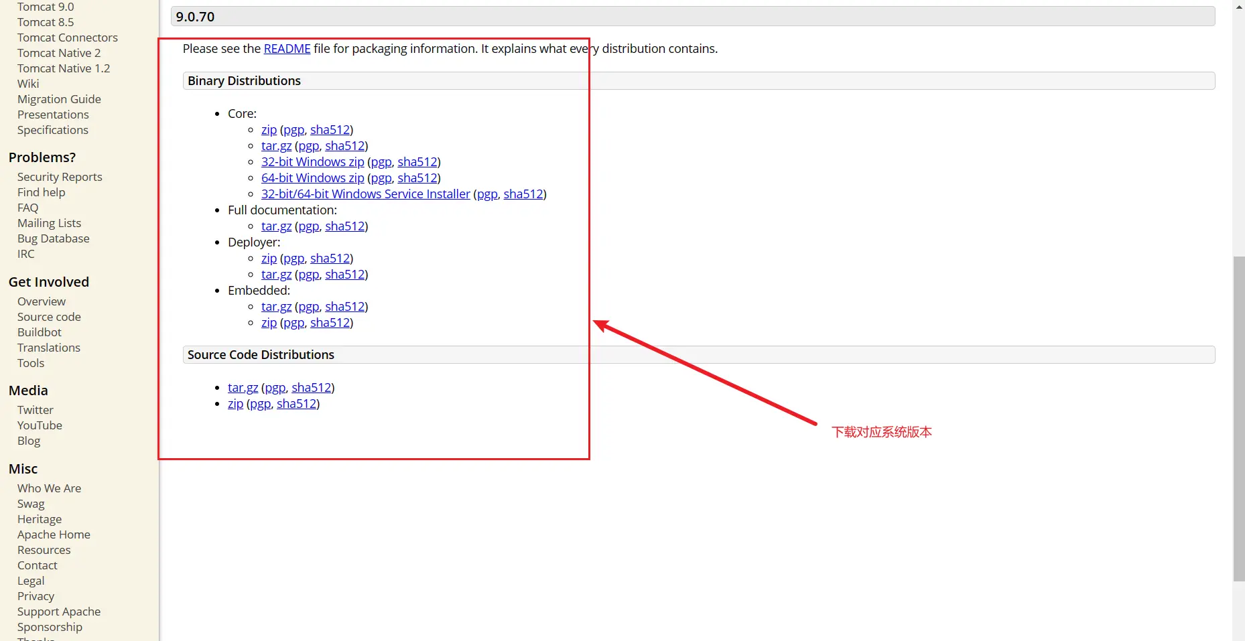Open Apache Home link
Viewport: 1245px width, 641px height.
click(x=54, y=535)
